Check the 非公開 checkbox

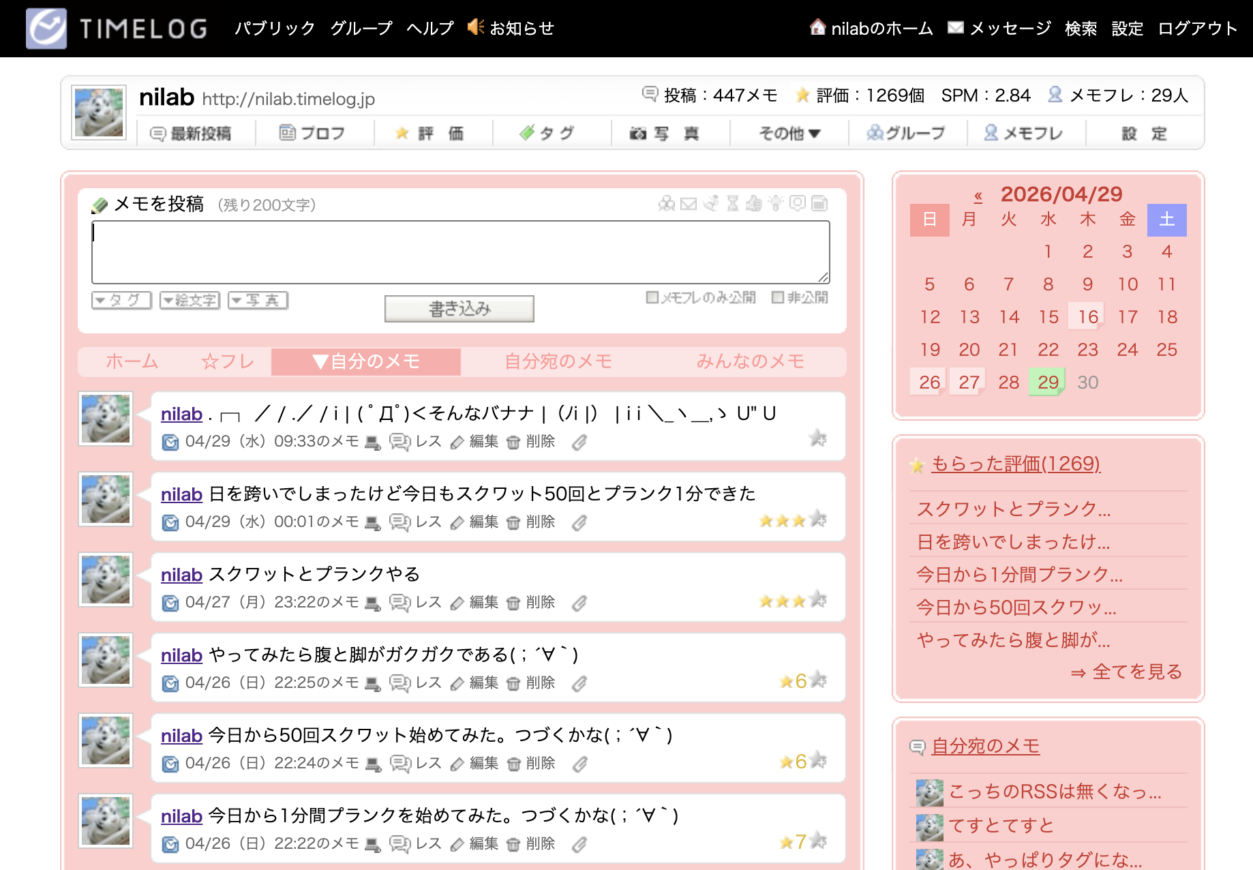click(778, 297)
